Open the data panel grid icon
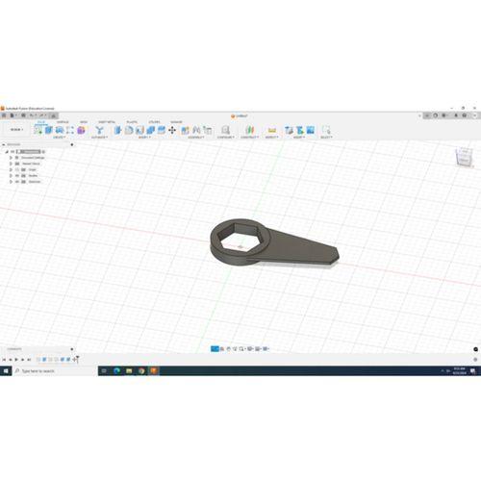The height and width of the screenshot is (481, 481). [x=4, y=115]
